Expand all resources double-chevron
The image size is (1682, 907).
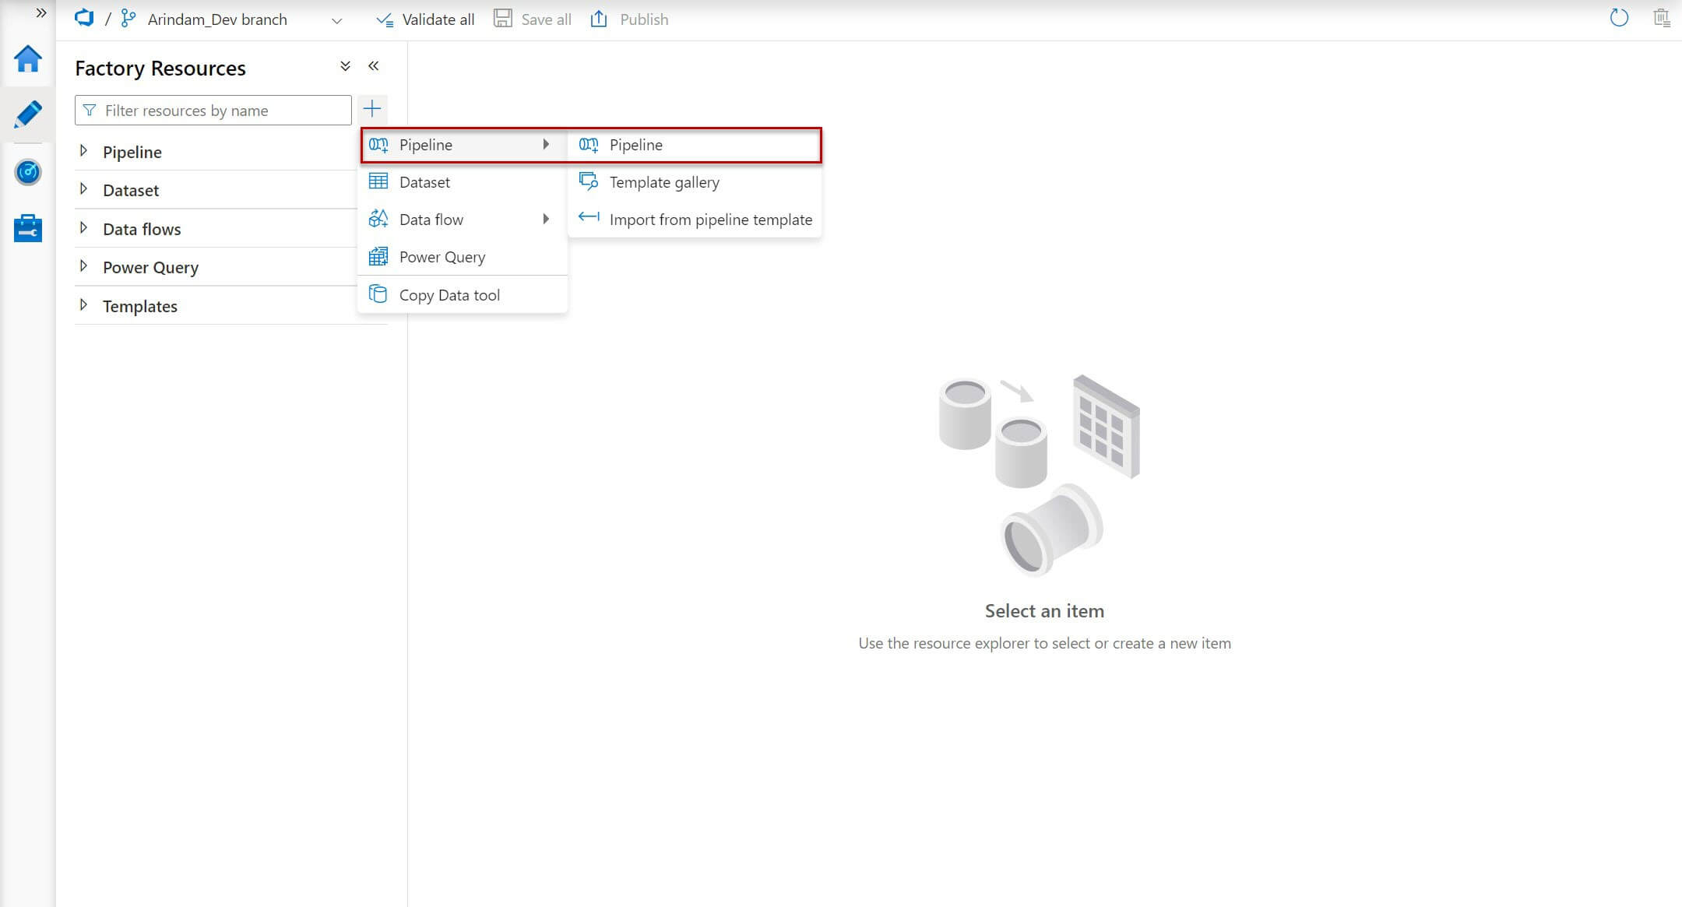click(x=345, y=66)
